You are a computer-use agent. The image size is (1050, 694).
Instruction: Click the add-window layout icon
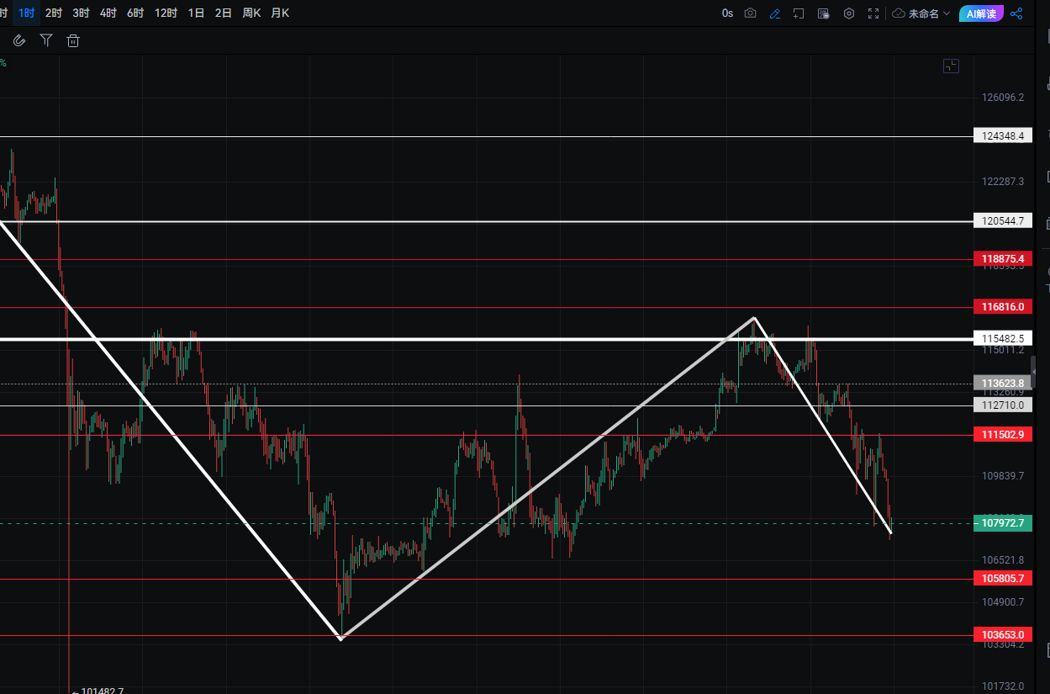point(799,13)
